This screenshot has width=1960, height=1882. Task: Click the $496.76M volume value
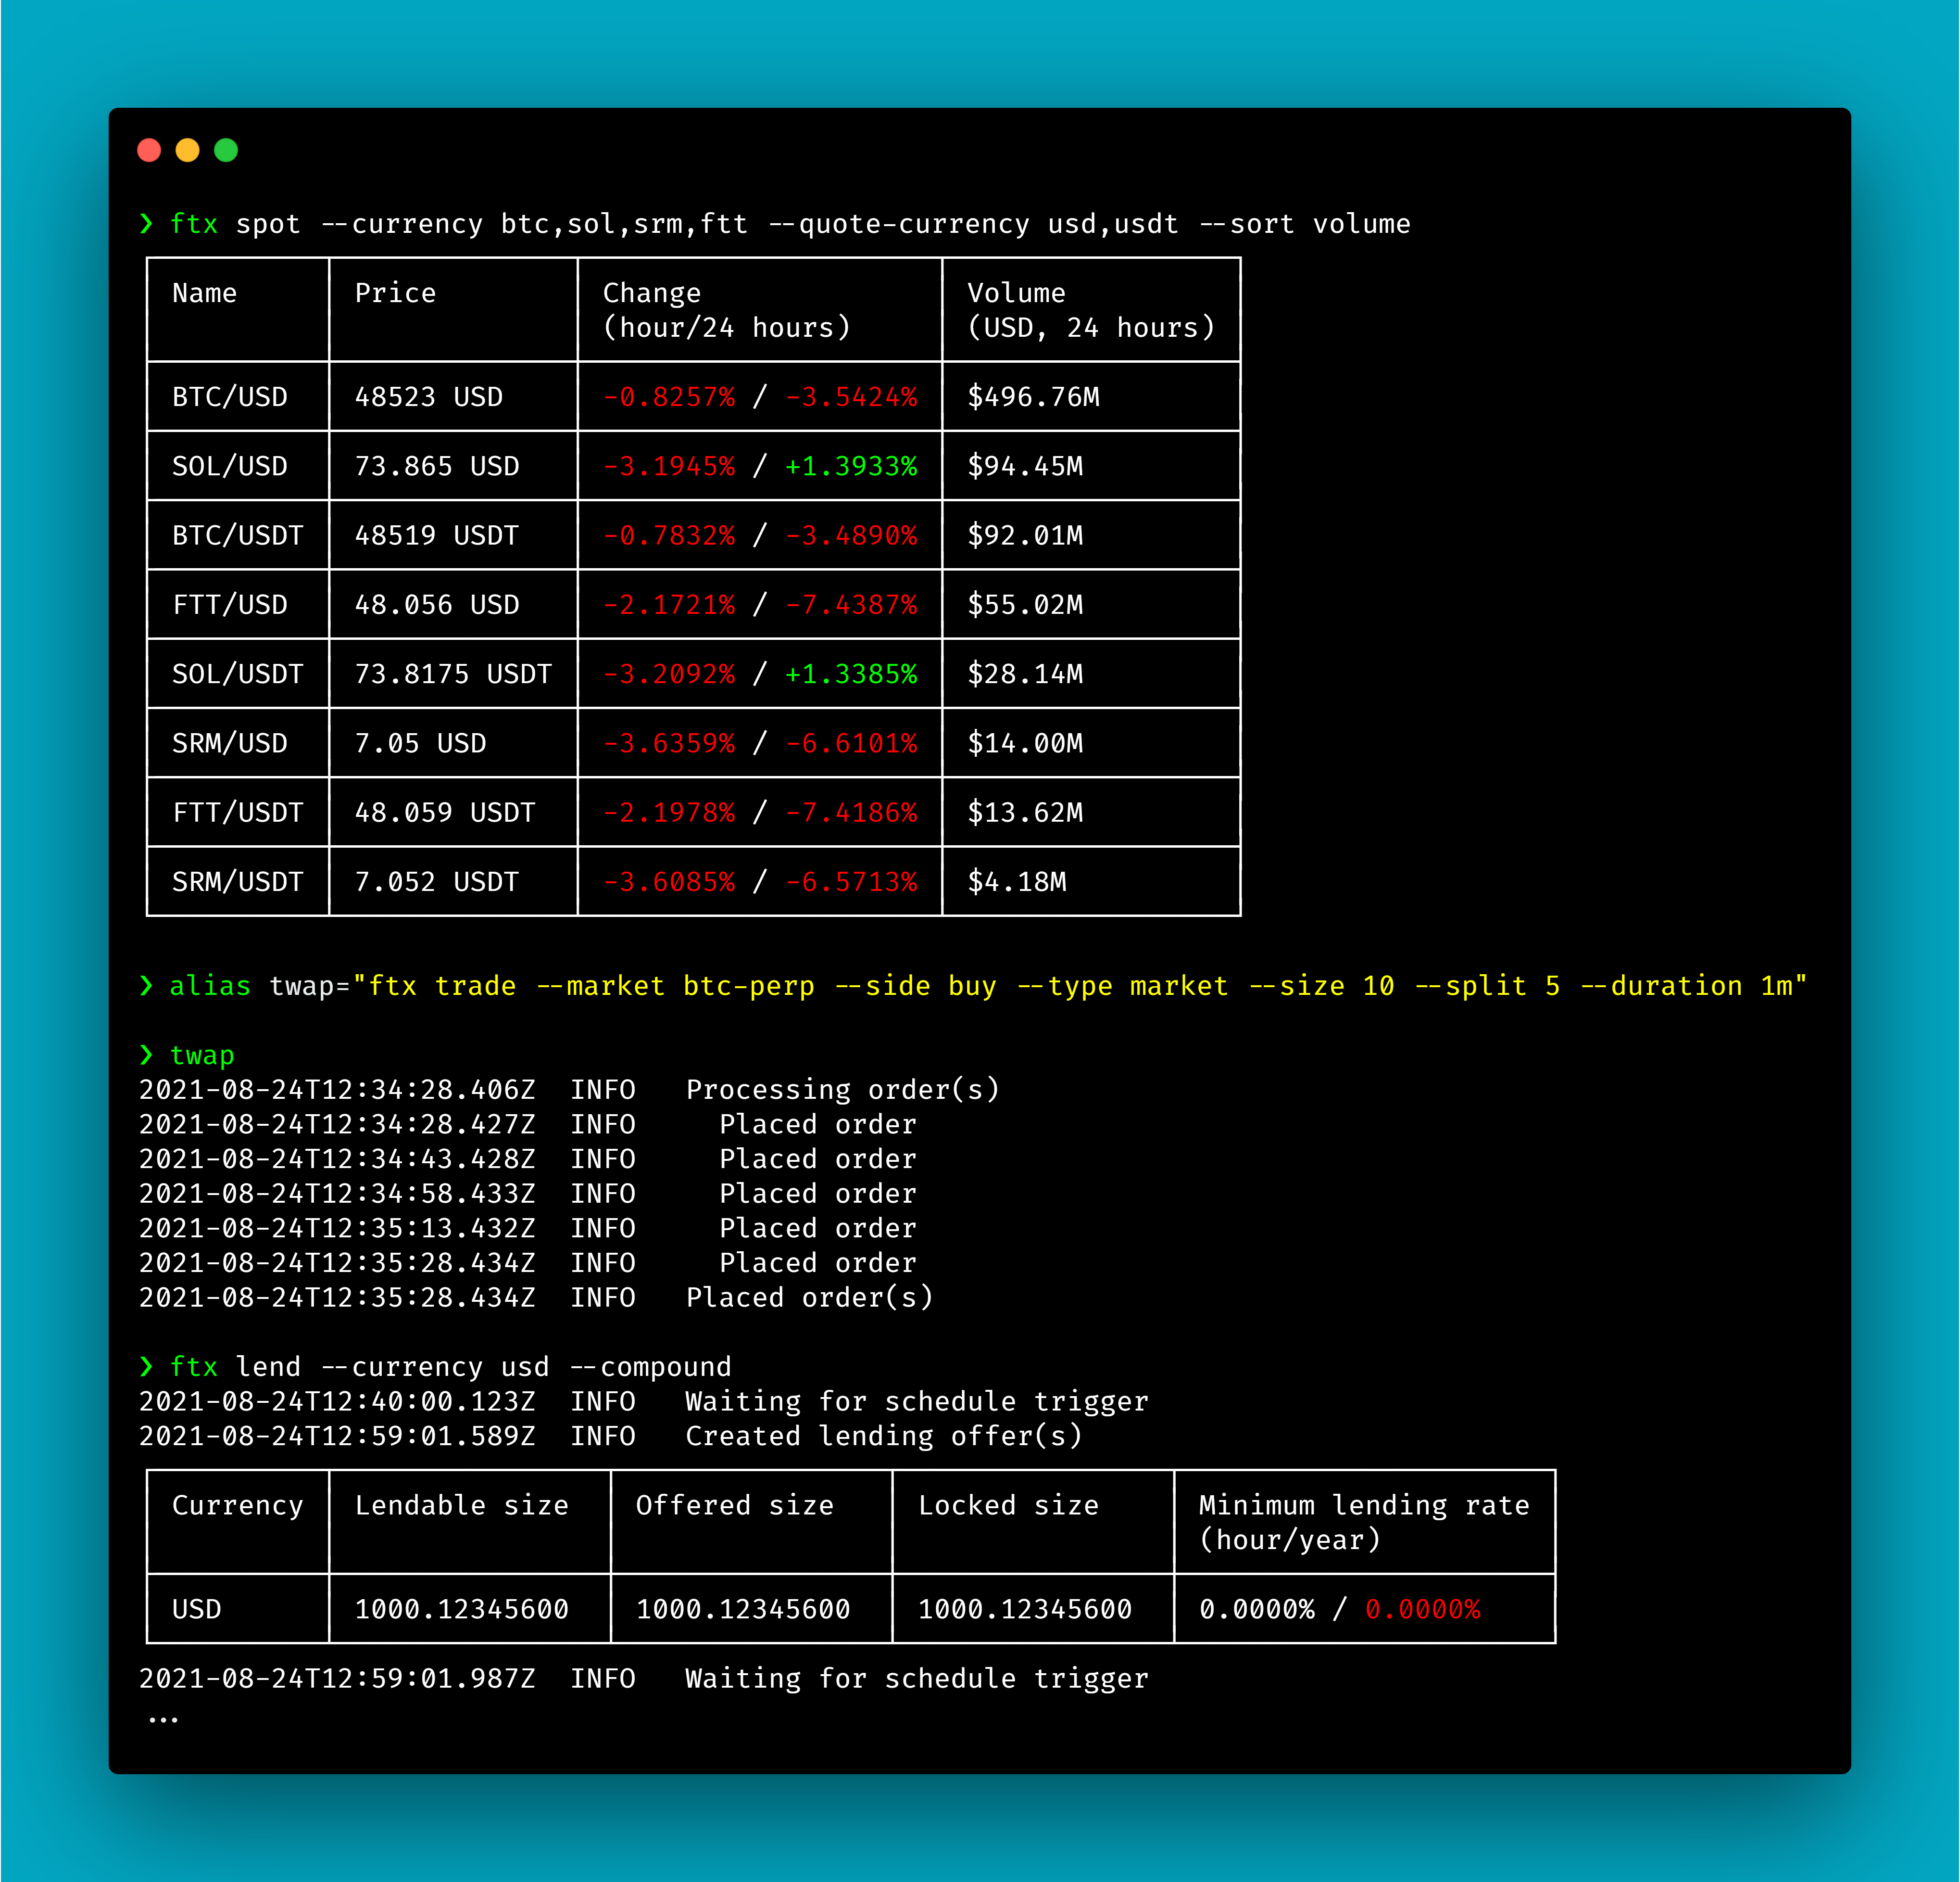click(1033, 397)
